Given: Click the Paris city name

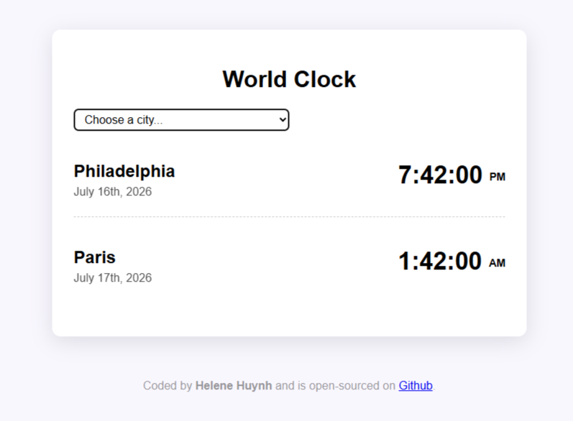Looking at the screenshot, I should 95,257.
